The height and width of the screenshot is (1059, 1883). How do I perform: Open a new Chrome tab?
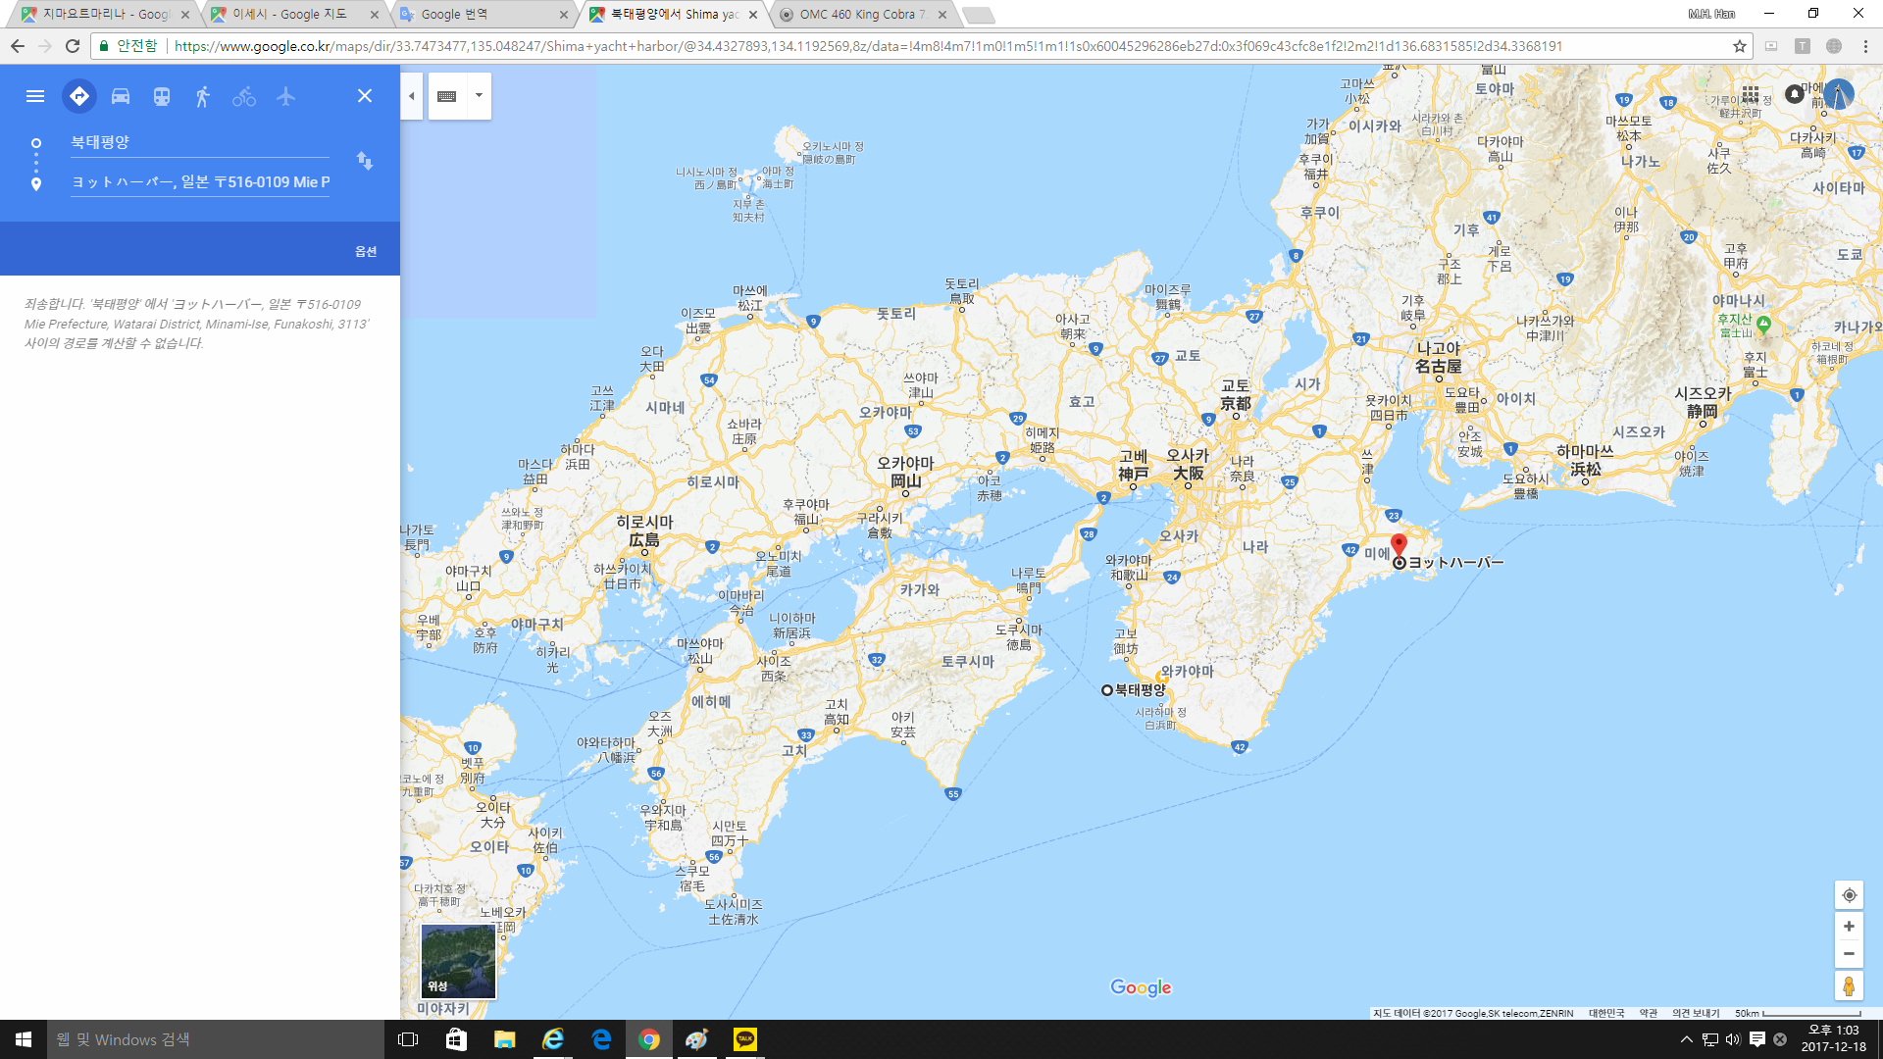(978, 15)
